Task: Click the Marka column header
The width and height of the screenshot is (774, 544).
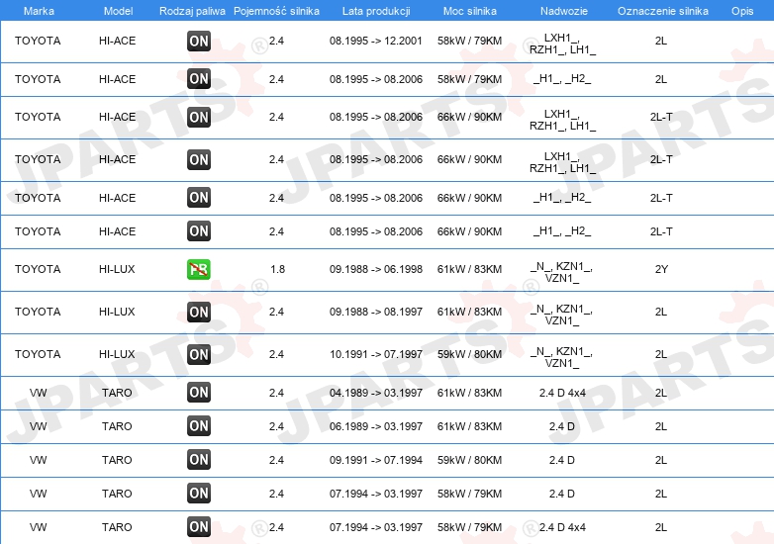Action: [39, 10]
